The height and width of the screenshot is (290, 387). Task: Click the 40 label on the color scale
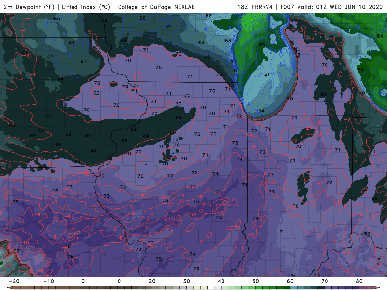221,281
